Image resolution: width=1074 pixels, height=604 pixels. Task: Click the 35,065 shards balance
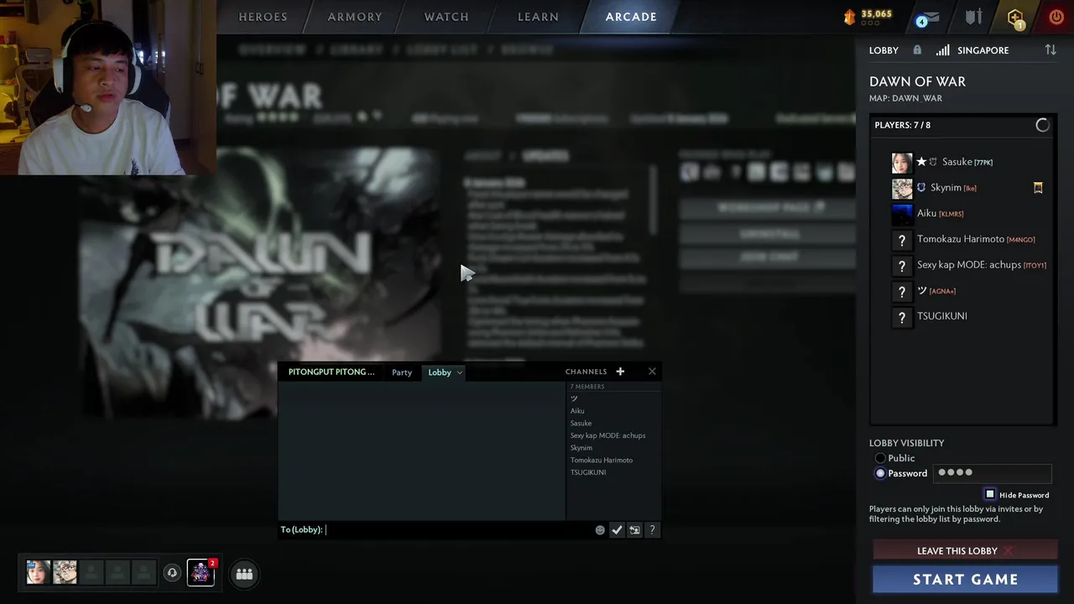coord(876,14)
